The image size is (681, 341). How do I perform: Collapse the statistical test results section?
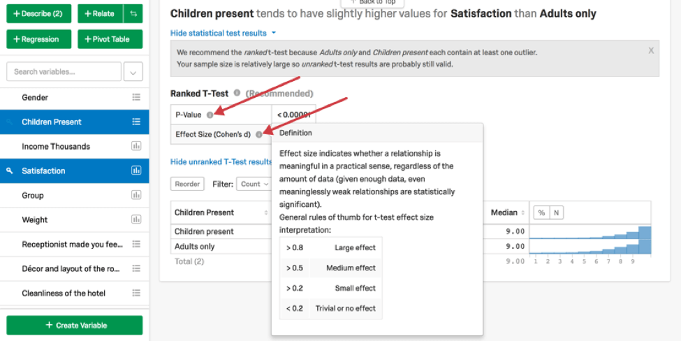click(x=223, y=33)
